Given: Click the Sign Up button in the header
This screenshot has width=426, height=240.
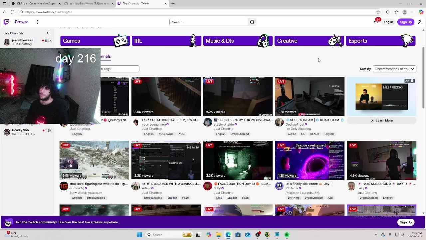Looking at the screenshot, I should 406,22.
